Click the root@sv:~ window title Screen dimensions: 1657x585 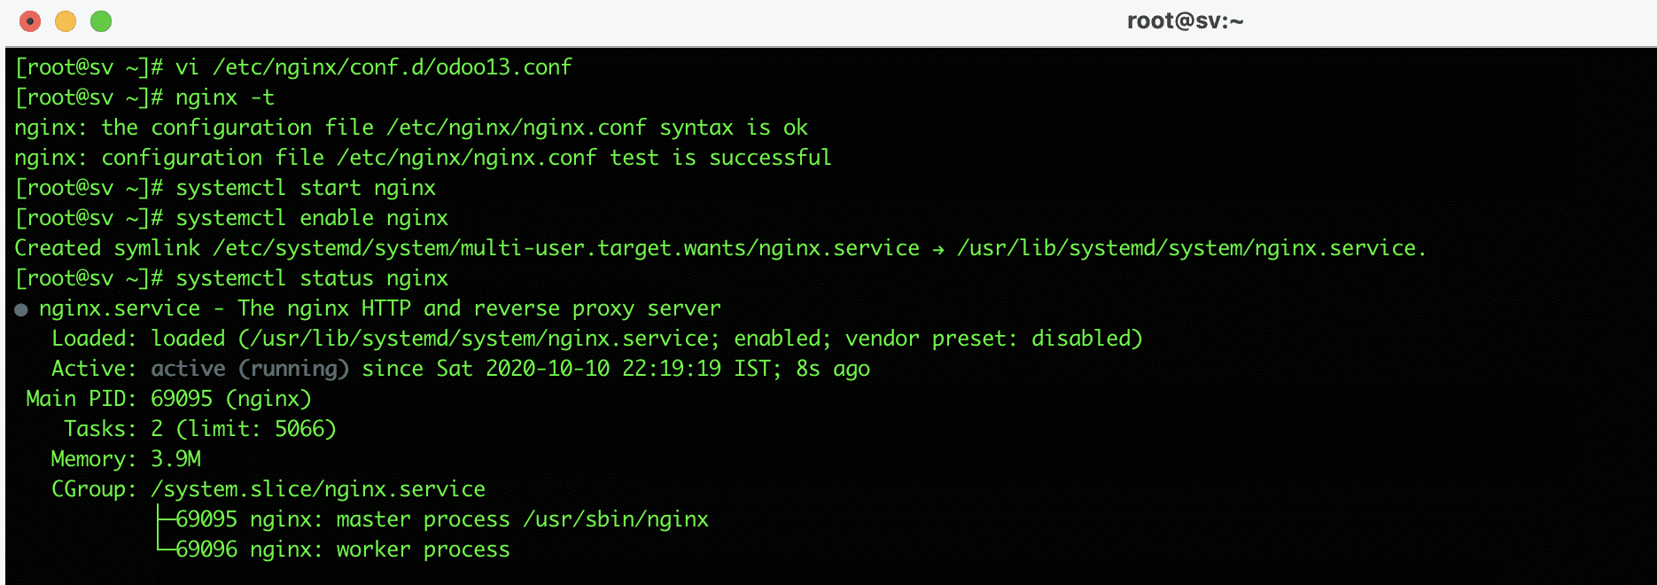point(1185,21)
